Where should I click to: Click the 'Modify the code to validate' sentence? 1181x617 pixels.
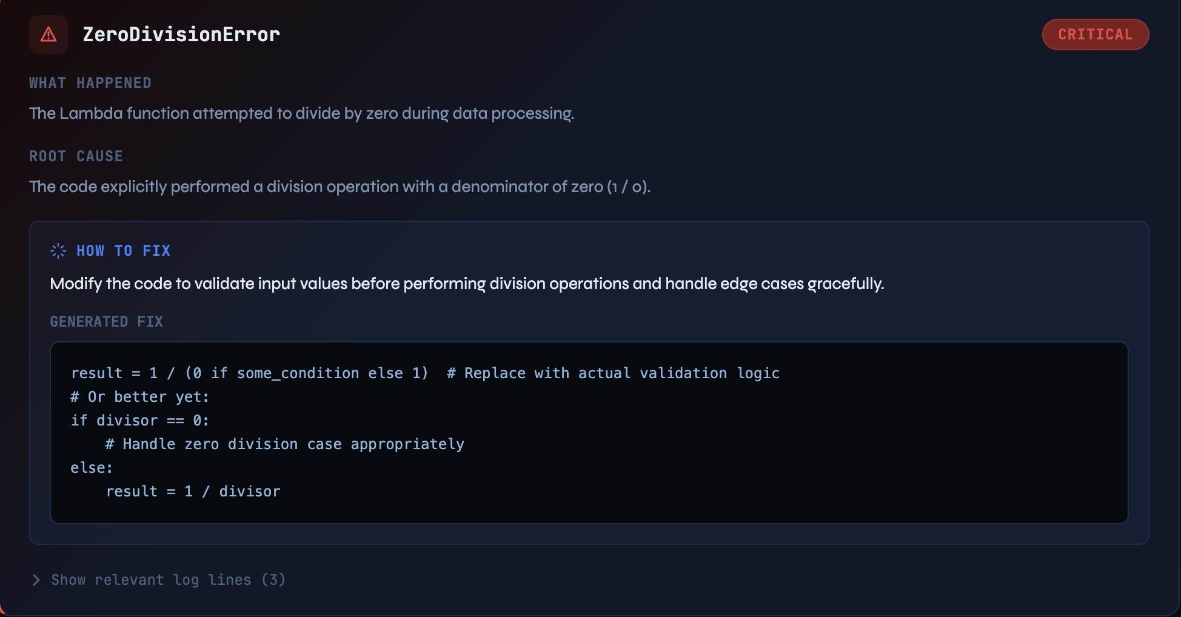pyautogui.click(x=467, y=284)
